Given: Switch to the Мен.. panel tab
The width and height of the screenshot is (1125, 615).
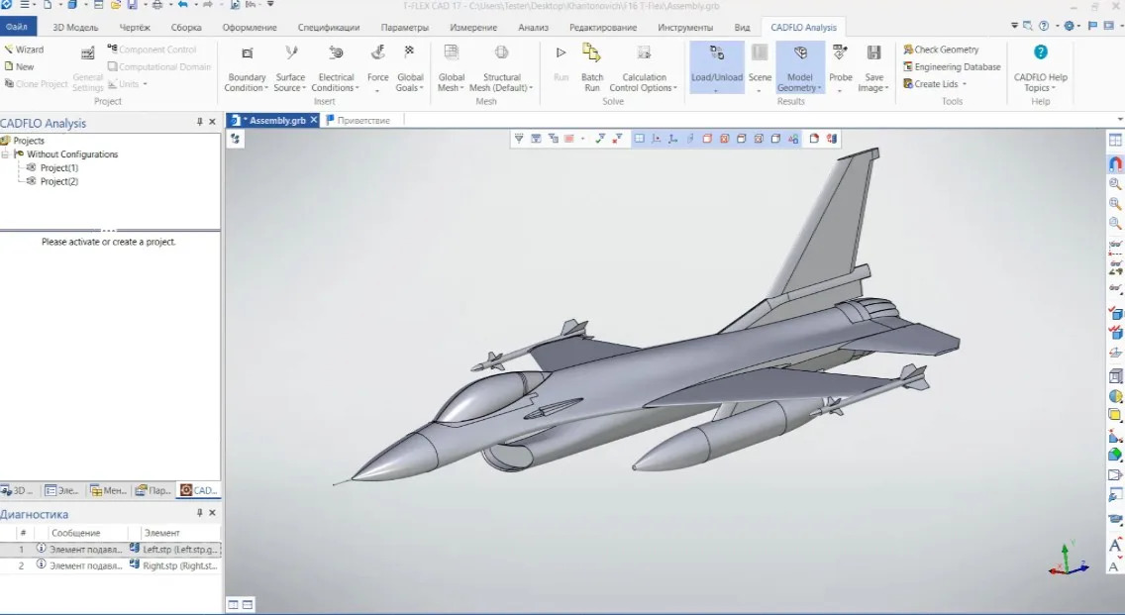Looking at the screenshot, I should (108, 490).
